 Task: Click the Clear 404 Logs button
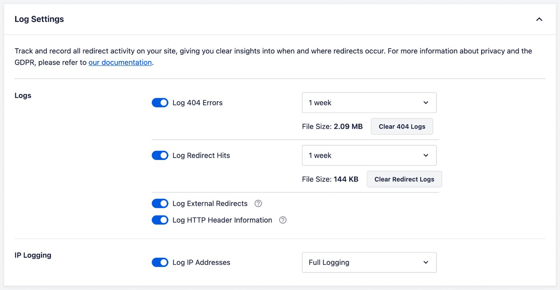(402, 126)
